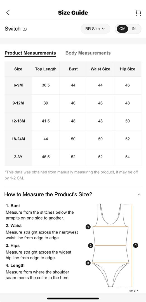Collapse How to Measure the Product's Size section

[139, 195]
